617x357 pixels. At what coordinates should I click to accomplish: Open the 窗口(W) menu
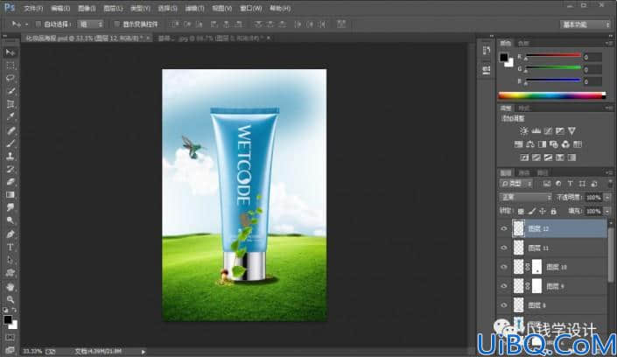coord(251,8)
